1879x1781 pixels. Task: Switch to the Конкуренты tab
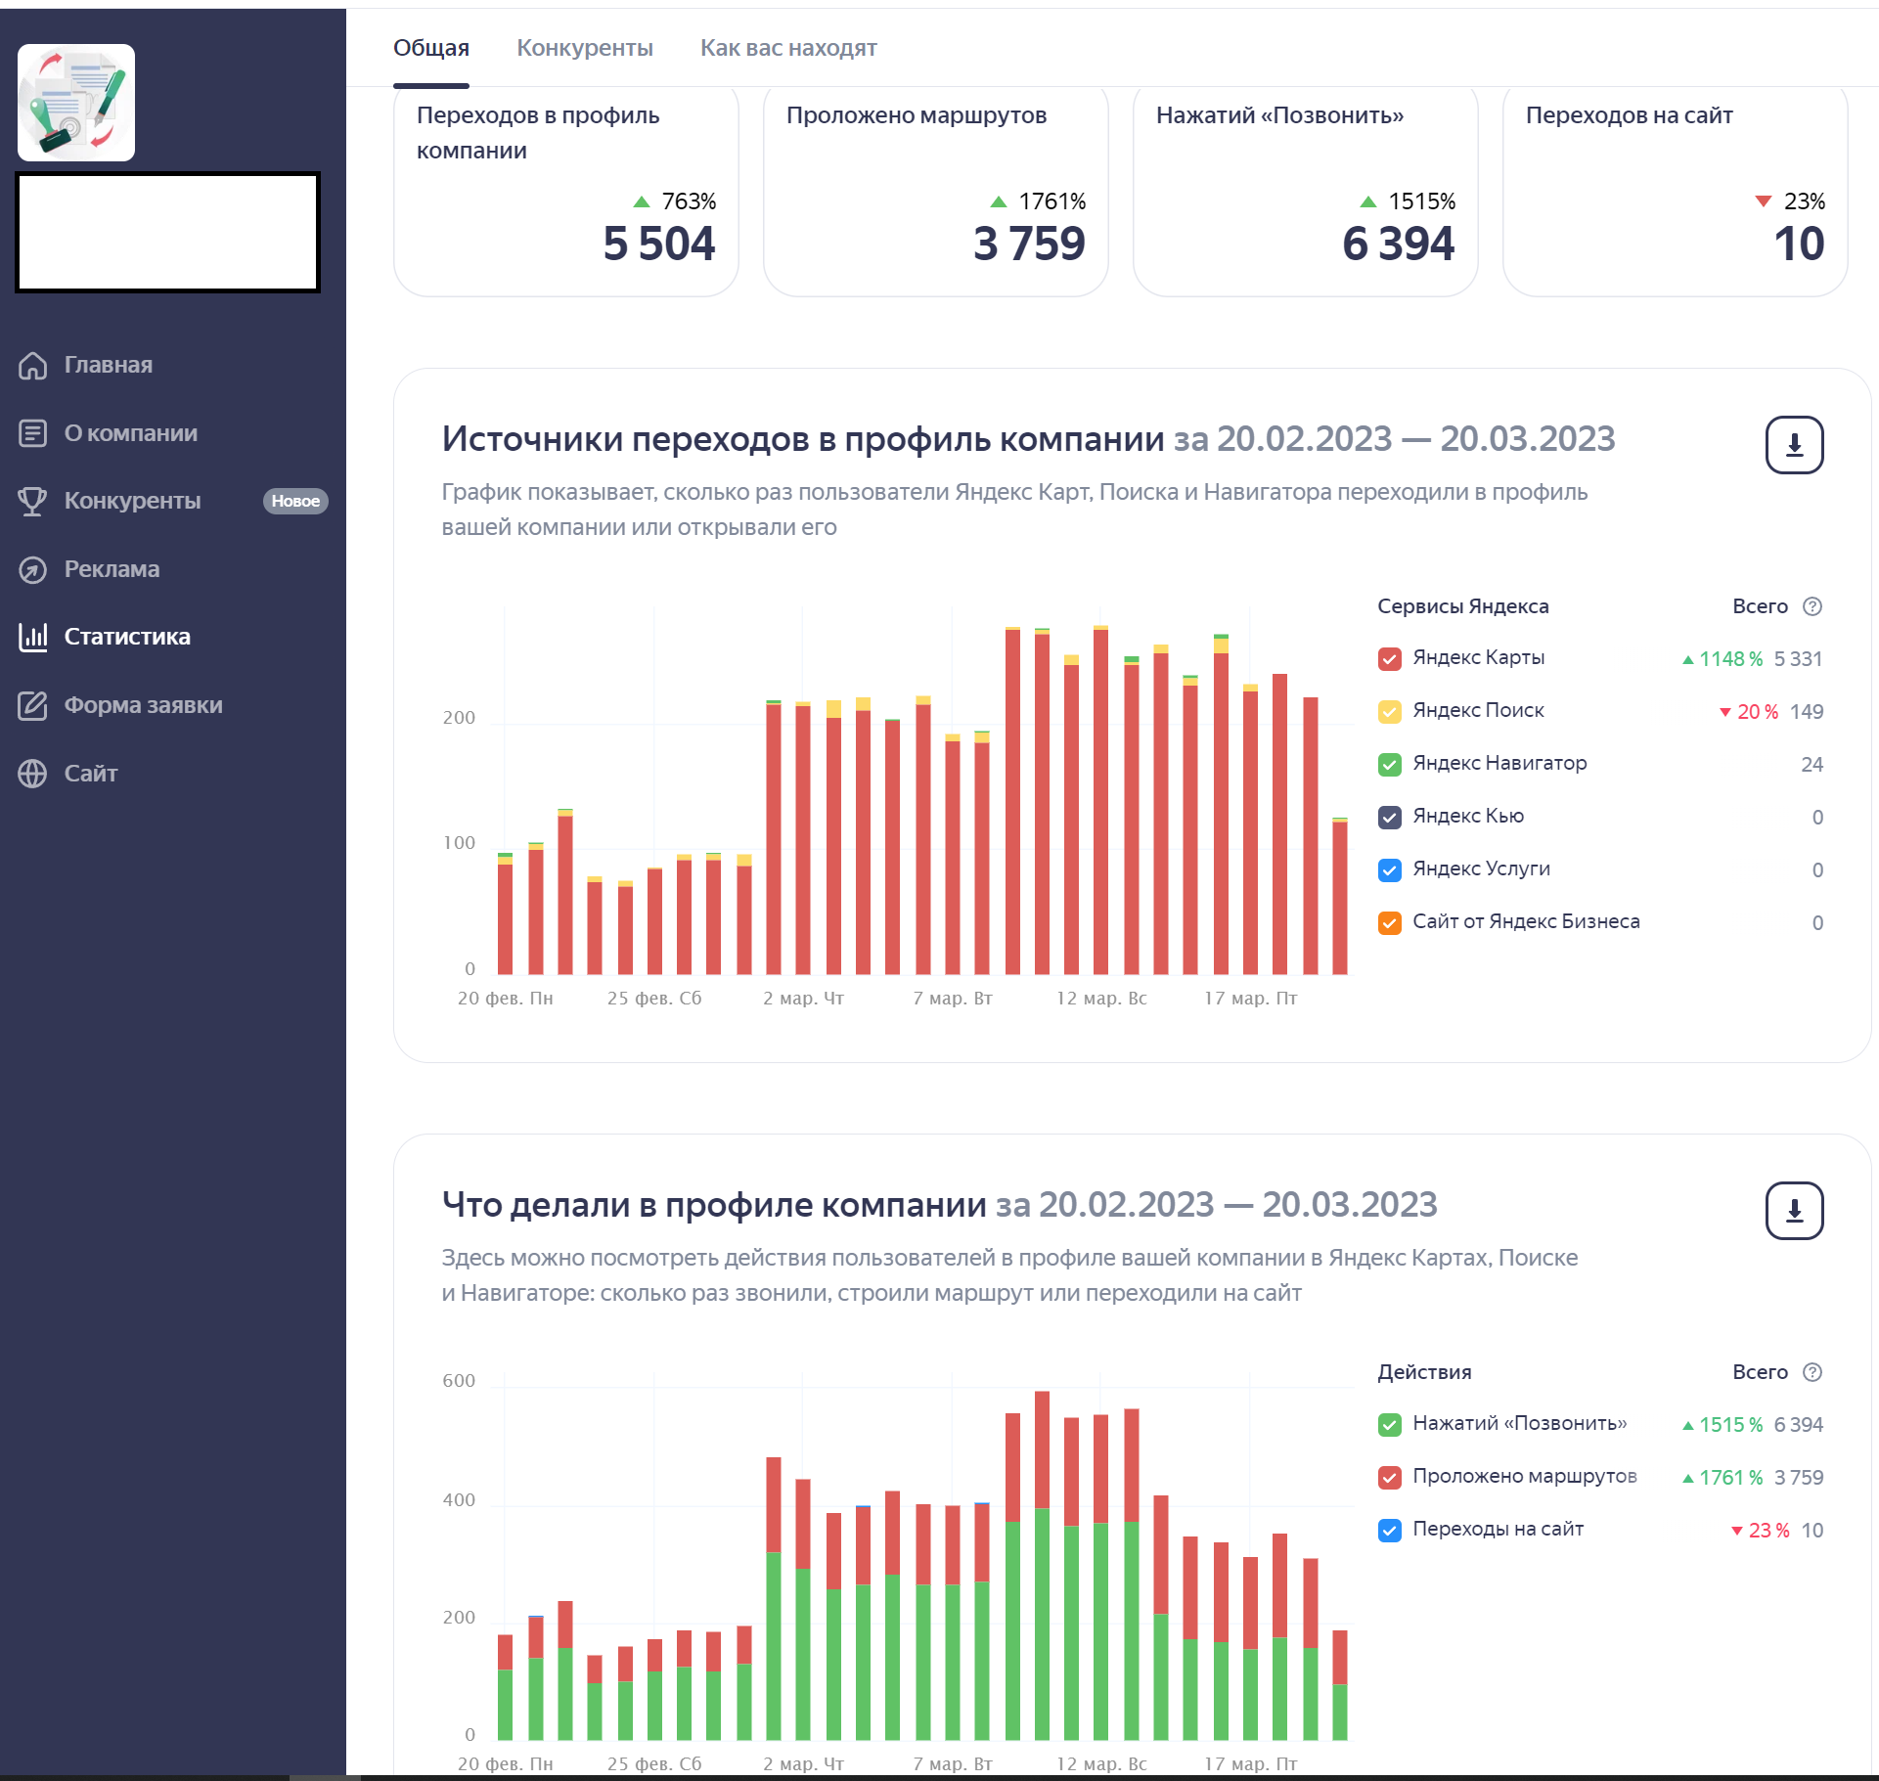584,48
